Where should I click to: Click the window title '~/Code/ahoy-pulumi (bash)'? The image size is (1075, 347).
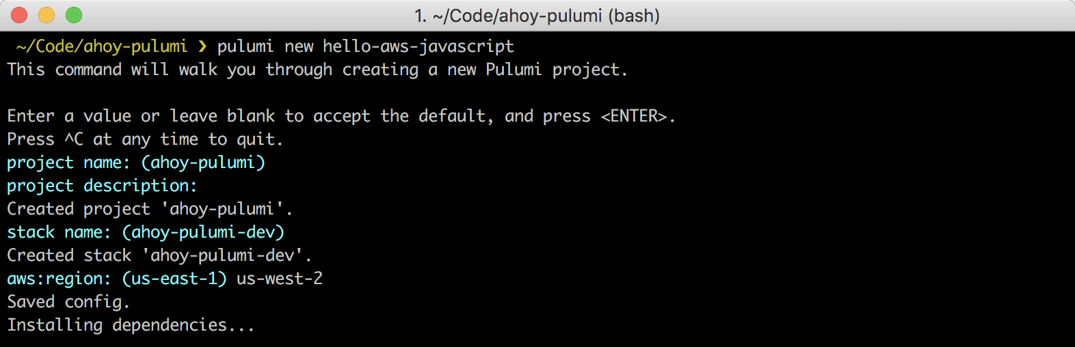pos(537,16)
